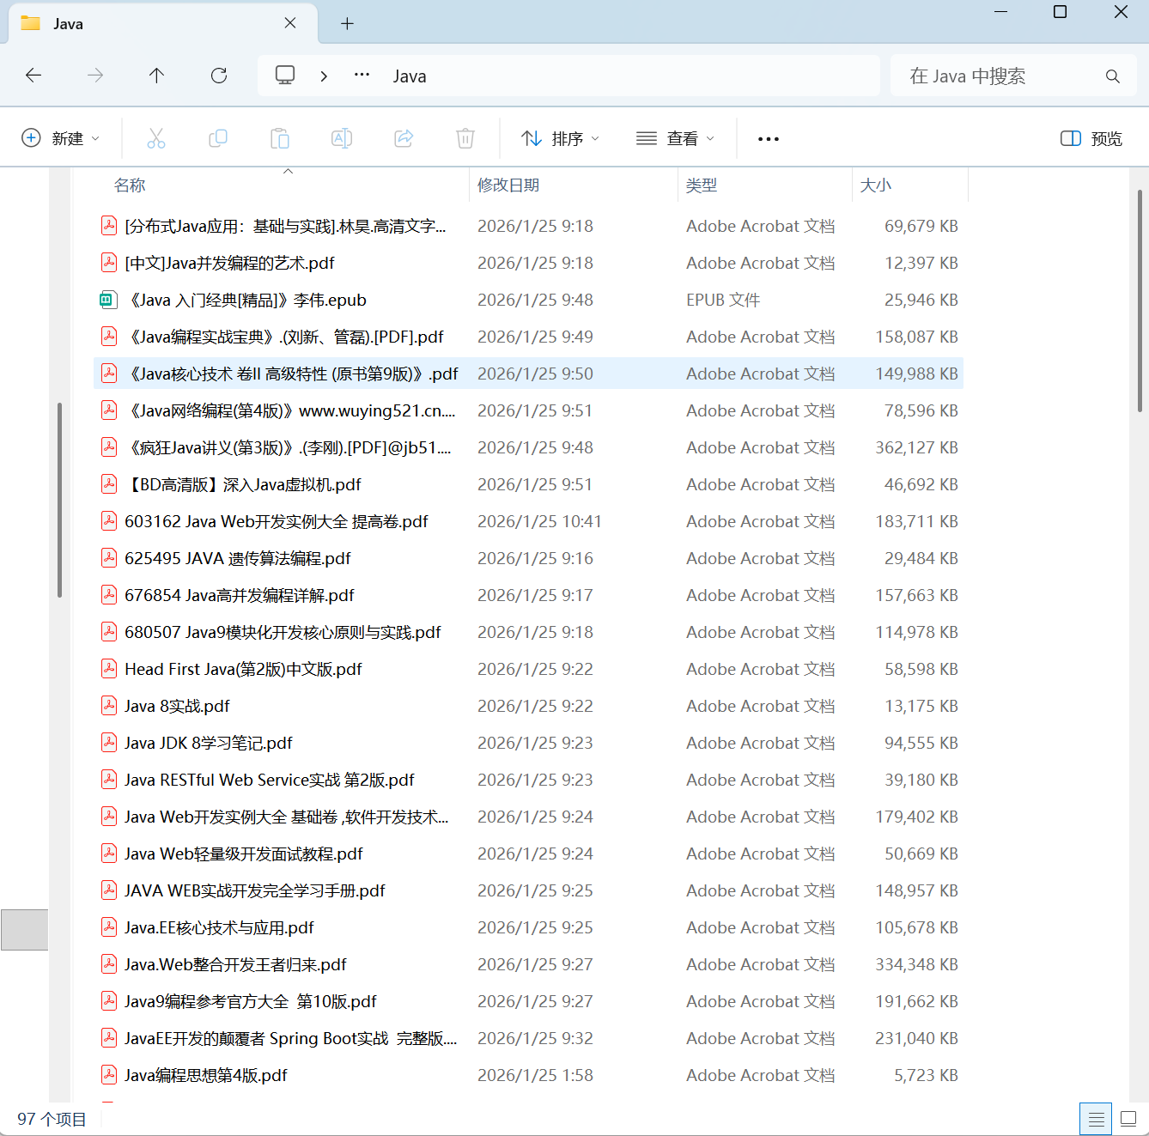Open the 排序 sort options dropdown
Screen dimensions: 1149x1136
click(559, 137)
